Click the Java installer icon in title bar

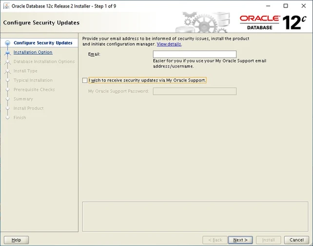[6, 6]
